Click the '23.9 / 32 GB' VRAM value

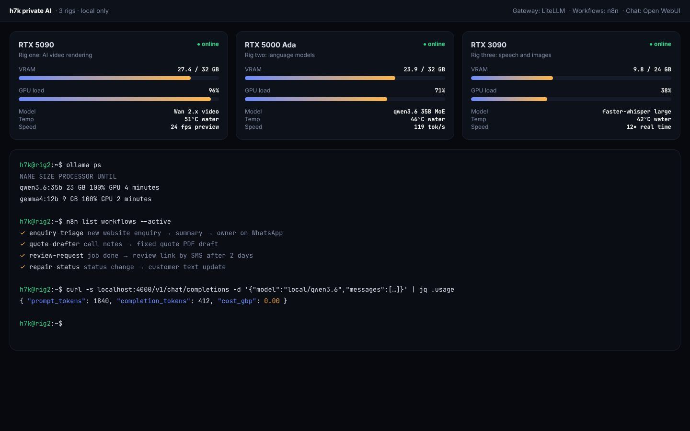[424, 69]
